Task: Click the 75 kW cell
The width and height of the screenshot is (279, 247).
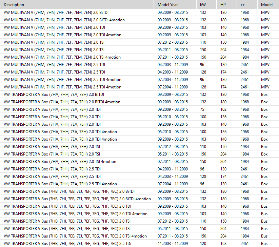Action: pyautogui.click(x=202, y=109)
